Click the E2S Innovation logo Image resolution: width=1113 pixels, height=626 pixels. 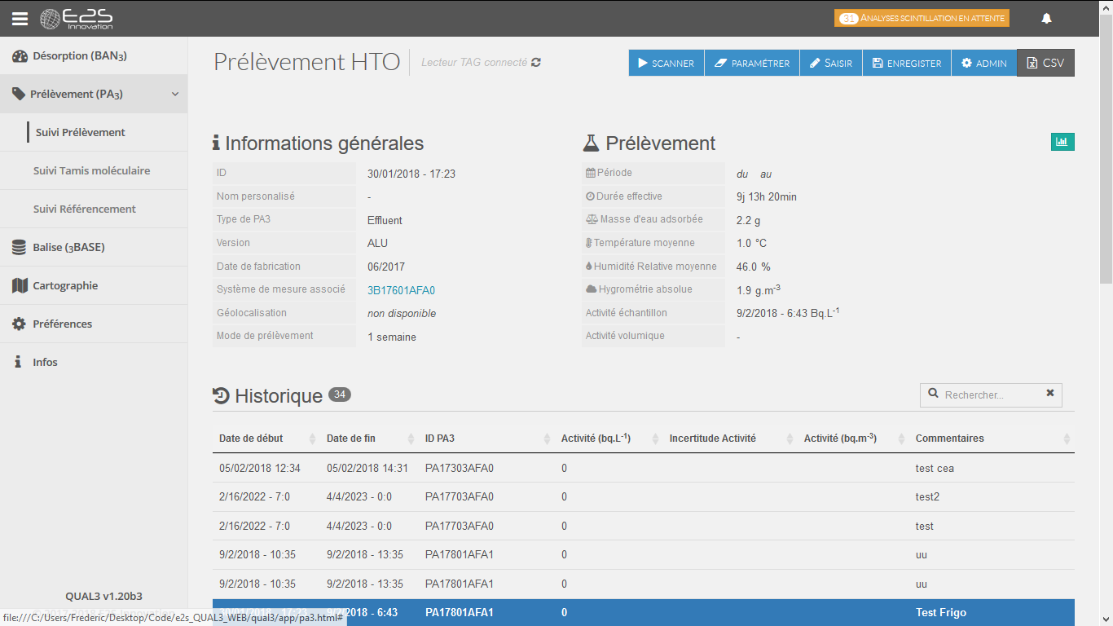point(77,18)
